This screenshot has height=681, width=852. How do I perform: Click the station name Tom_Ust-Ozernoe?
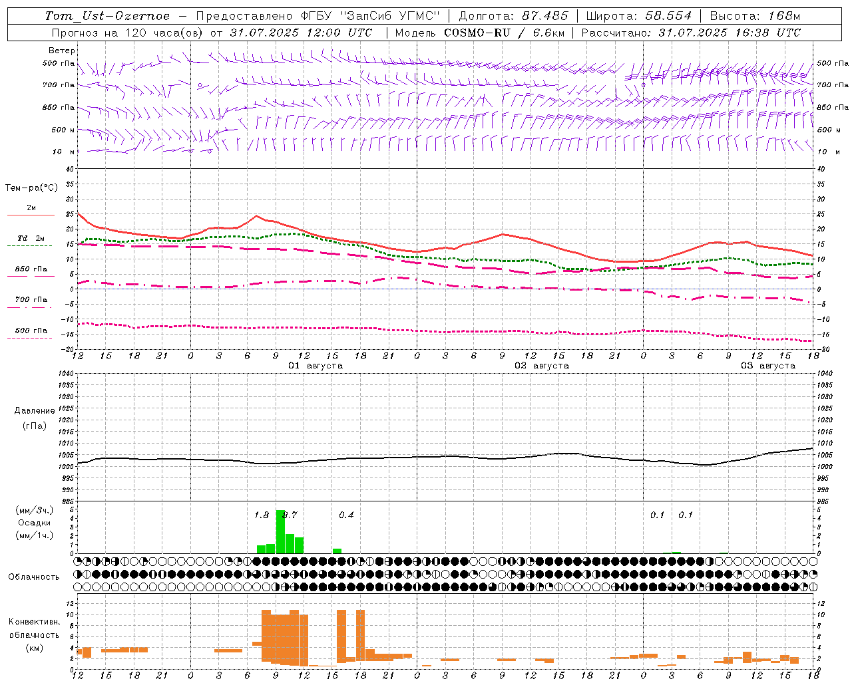pyautogui.click(x=107, y=16)
